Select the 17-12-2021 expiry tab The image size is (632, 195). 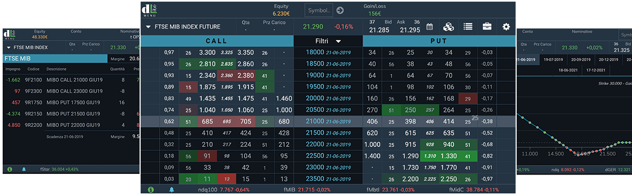click(x=597, y=70)
